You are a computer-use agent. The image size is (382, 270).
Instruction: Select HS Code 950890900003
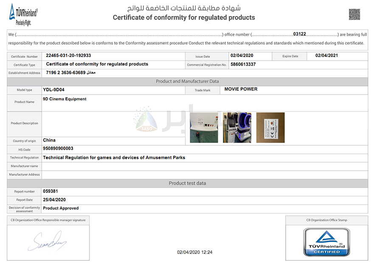pyautogui.click(x=58, y=149)
